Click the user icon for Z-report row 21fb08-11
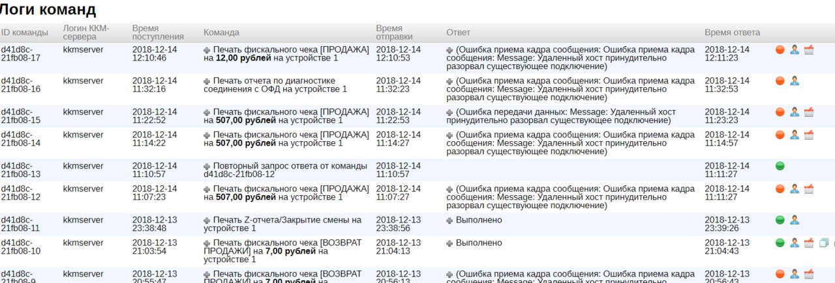 click(x=794, y=220)
